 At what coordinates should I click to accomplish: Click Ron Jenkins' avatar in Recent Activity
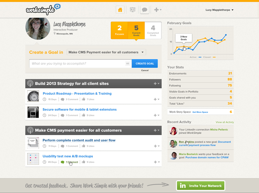[x=173, y=143]
